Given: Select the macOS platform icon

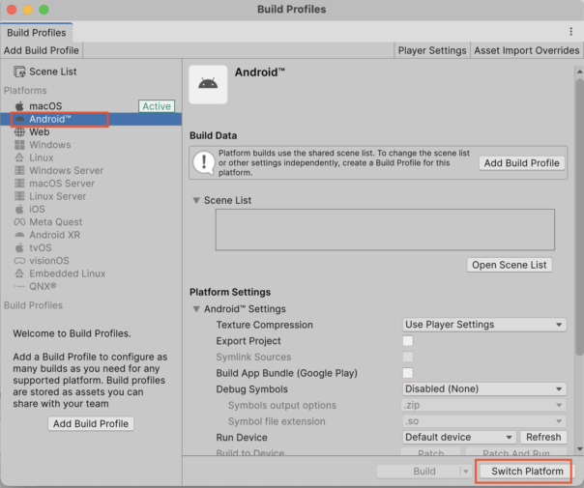Looking at the screenshot, I should coord(20,106).
